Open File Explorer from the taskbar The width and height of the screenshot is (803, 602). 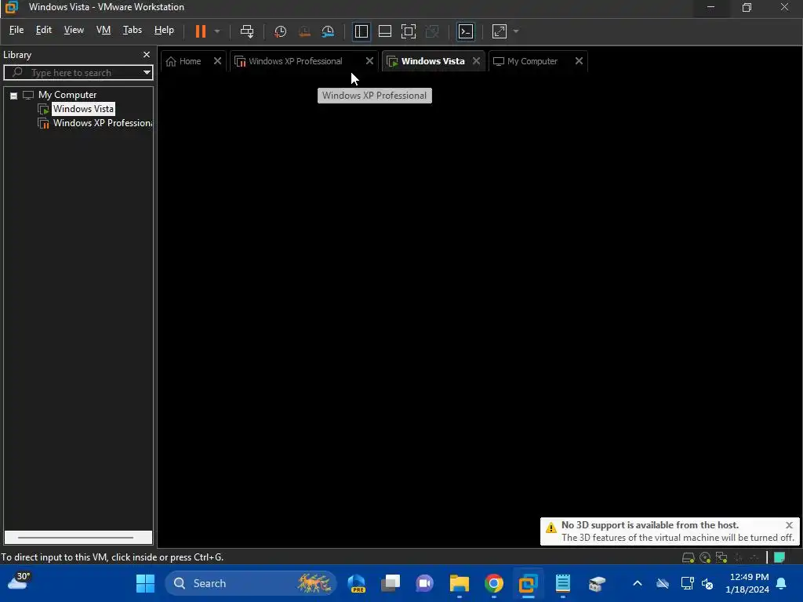(x=460, y=583)
